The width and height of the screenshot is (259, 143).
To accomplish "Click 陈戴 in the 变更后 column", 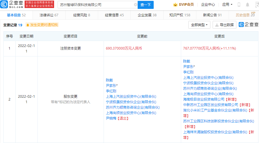I will point(187,61).
